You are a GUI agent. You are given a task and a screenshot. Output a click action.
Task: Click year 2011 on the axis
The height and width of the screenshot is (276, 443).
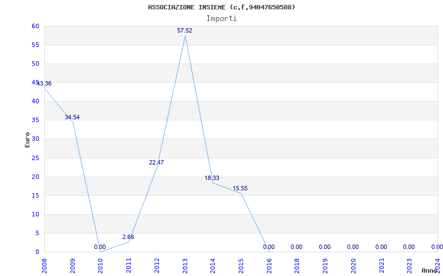129,266
